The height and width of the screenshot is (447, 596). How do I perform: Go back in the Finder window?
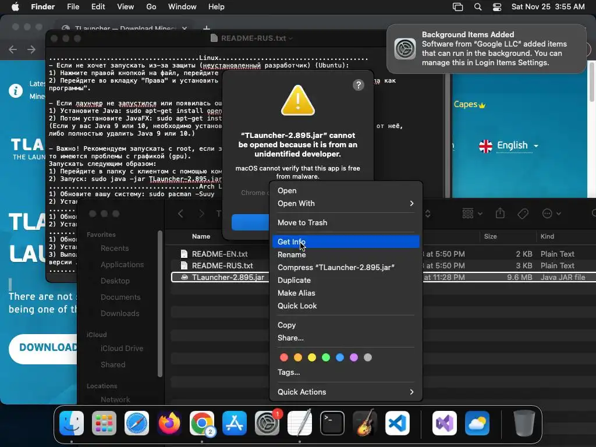coord(181,214)
